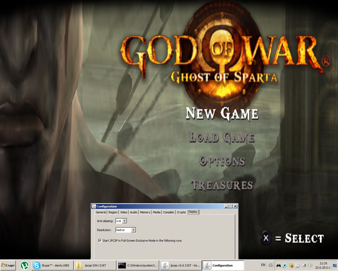Click the Skype icon in the taskbar
The height and width of the screenshot is (271, 338).
tap(36, 265)
